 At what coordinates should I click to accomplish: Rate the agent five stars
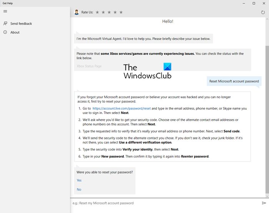(121, 12)
